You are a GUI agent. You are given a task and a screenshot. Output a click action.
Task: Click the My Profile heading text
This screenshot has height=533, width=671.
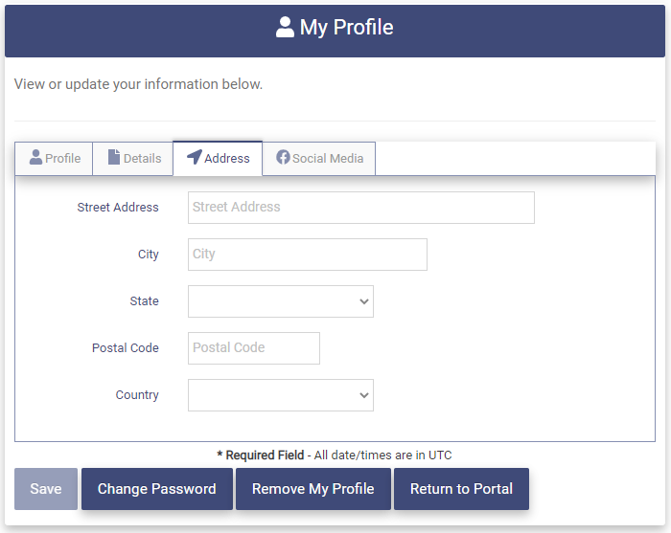pos(346,28)
